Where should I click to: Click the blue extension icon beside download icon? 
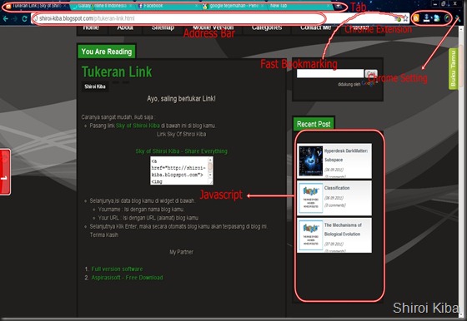[x=437, y=18]
